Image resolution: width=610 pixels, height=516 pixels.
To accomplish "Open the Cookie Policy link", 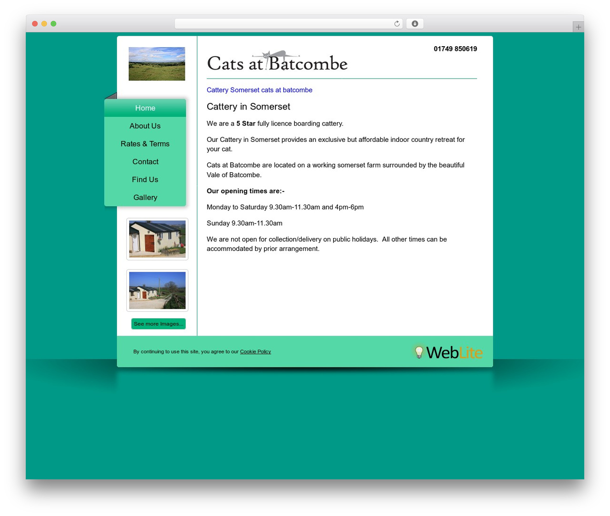I will 255,352.
